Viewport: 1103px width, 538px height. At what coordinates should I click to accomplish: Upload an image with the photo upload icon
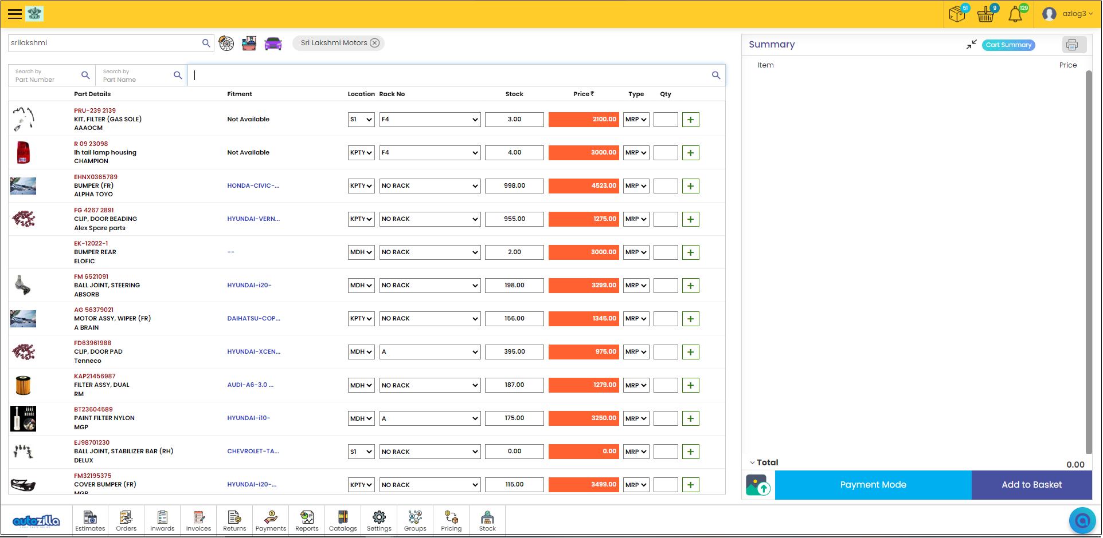(x=758, y=485)
